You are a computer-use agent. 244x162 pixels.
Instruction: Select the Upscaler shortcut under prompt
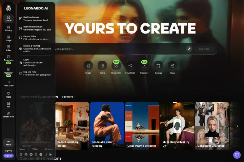[144, 67]
